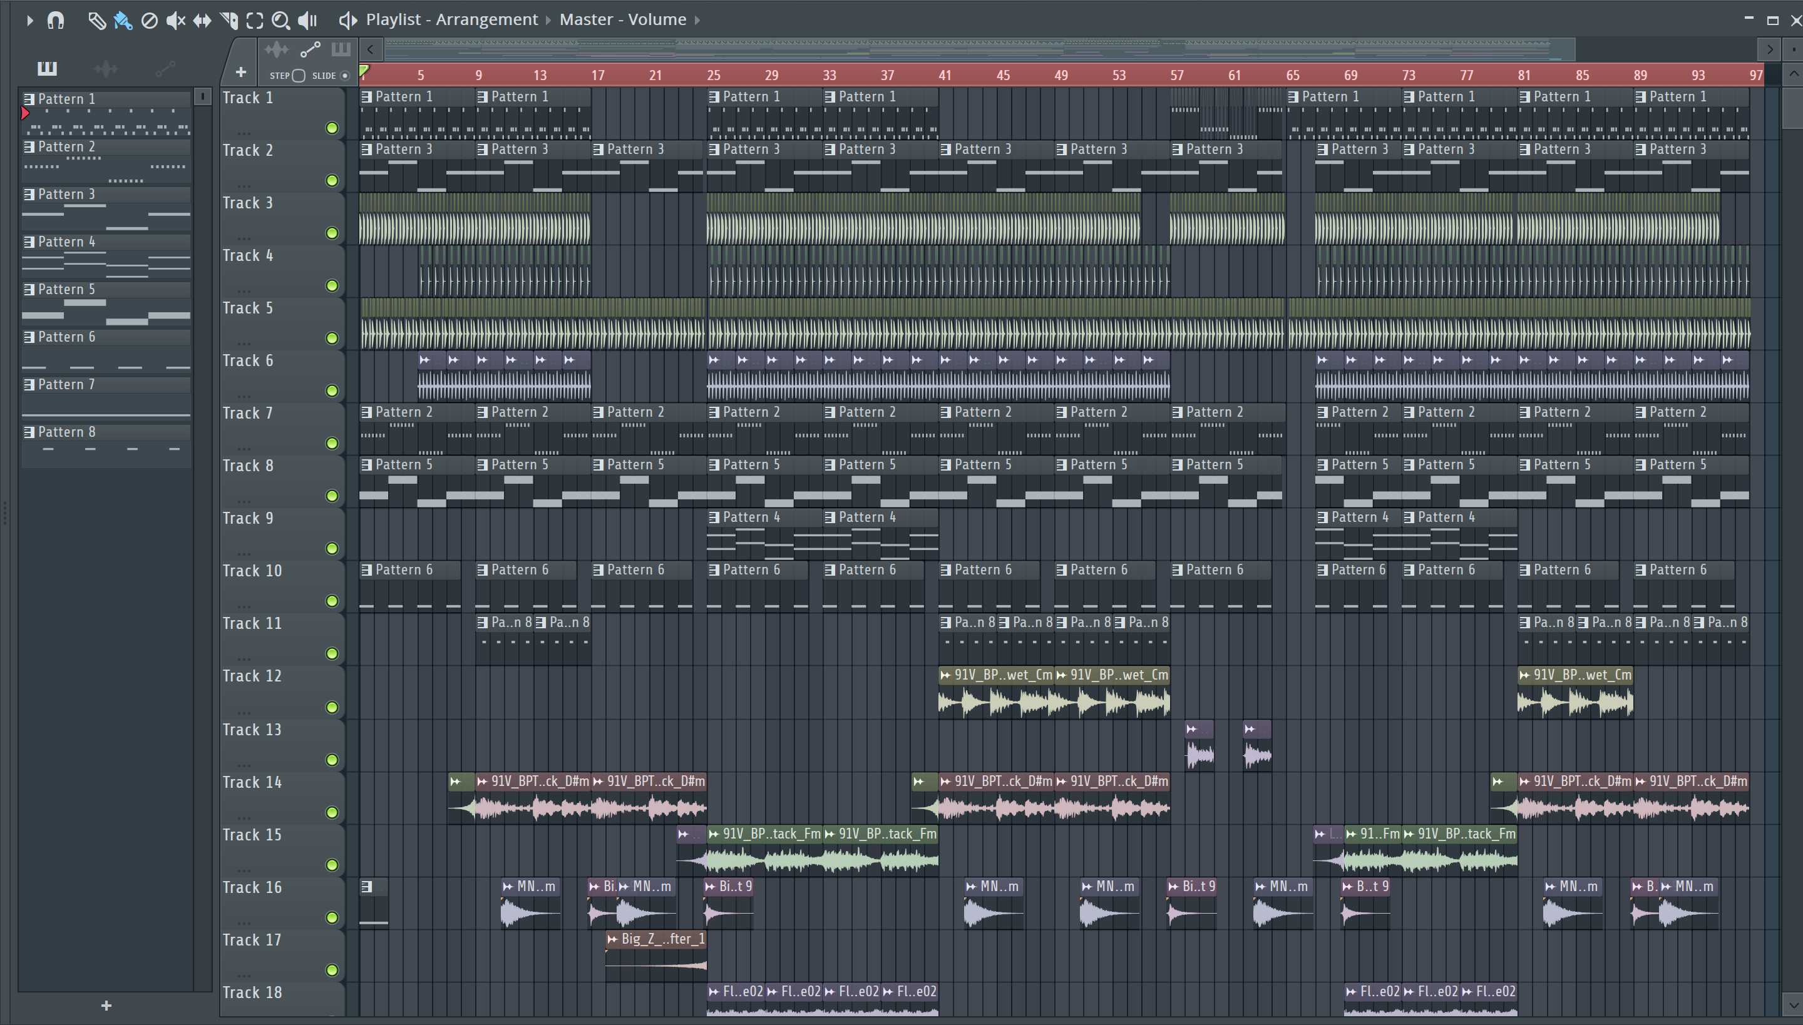Select Track 10 header label
Screen dimensions: 1803x1025
pyautogui.click(x=252, y=571)
